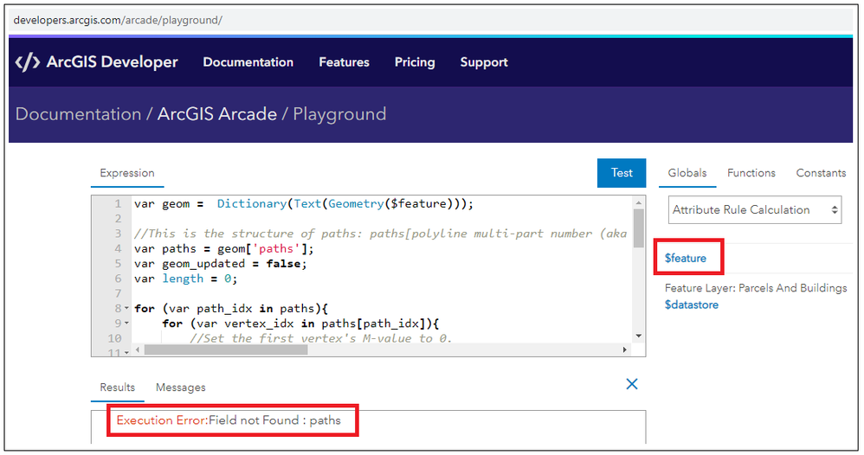
Task: Open the Support menu
Action: (484, 62)
